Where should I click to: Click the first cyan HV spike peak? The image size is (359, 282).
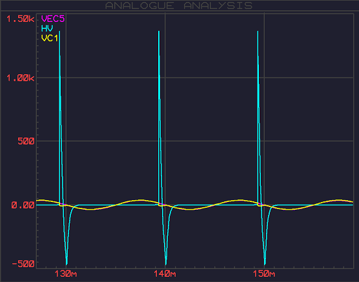pyautogui.click(x=59, y=32)
